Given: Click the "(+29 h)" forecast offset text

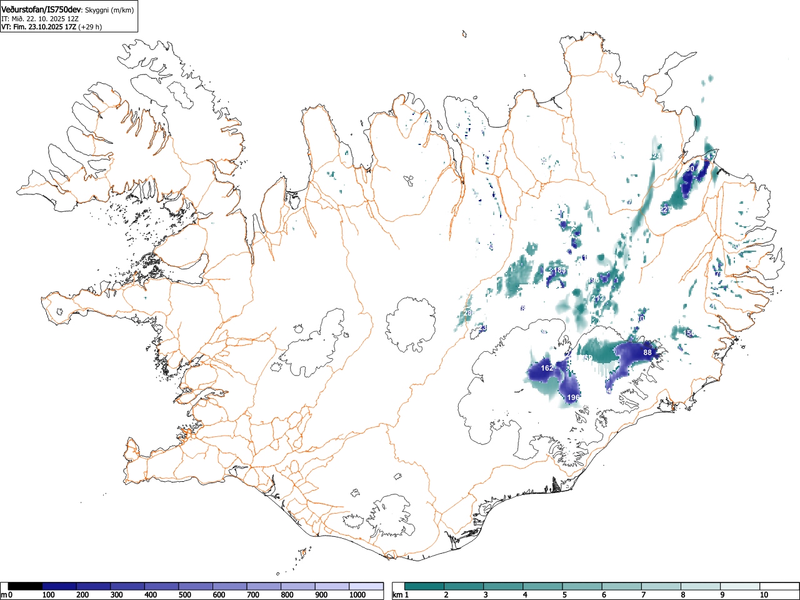Looking at the screenshot, I should click(90, 27).
